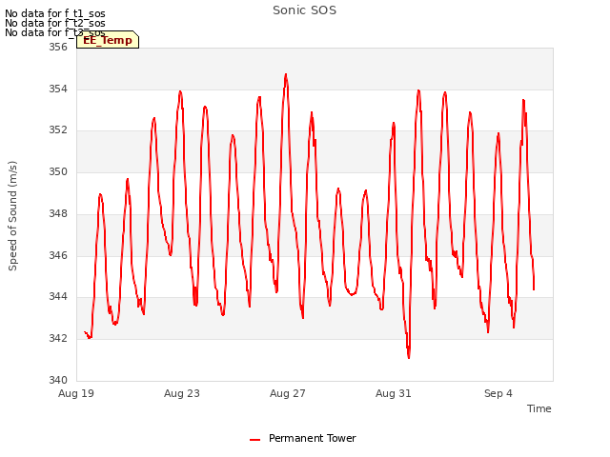
Task: Click the 346 y-axis value
Action: click(58, 256)
